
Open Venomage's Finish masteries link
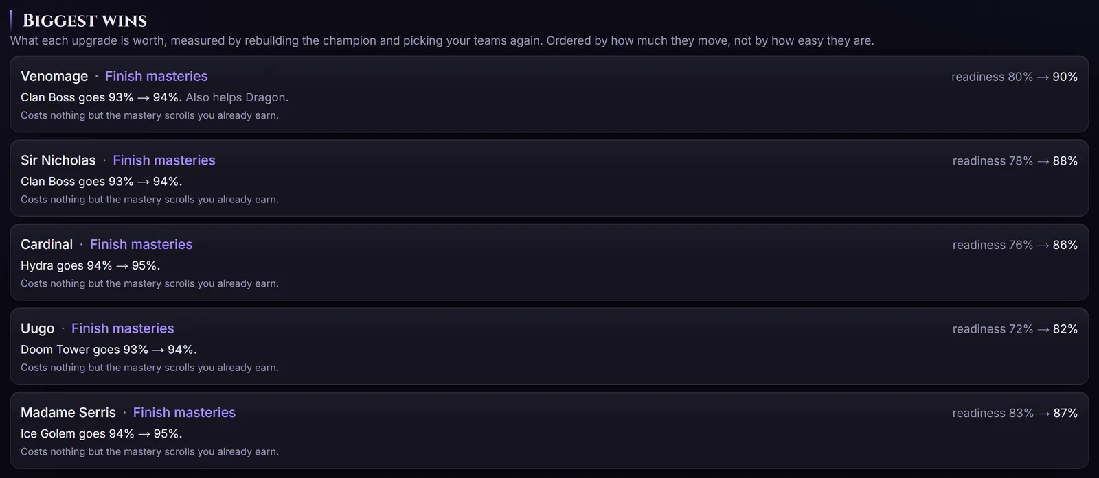point(156,76)
